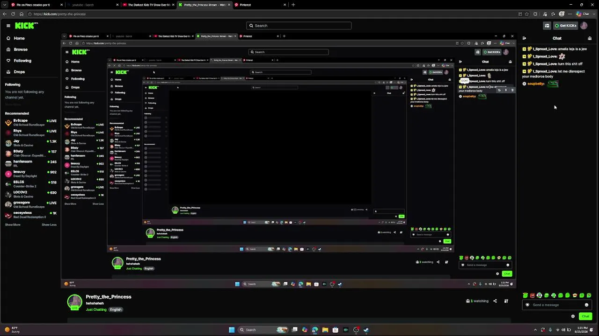Click the icon right of the share button
Viewport: 599px width, 336px height.
[506, 301]
